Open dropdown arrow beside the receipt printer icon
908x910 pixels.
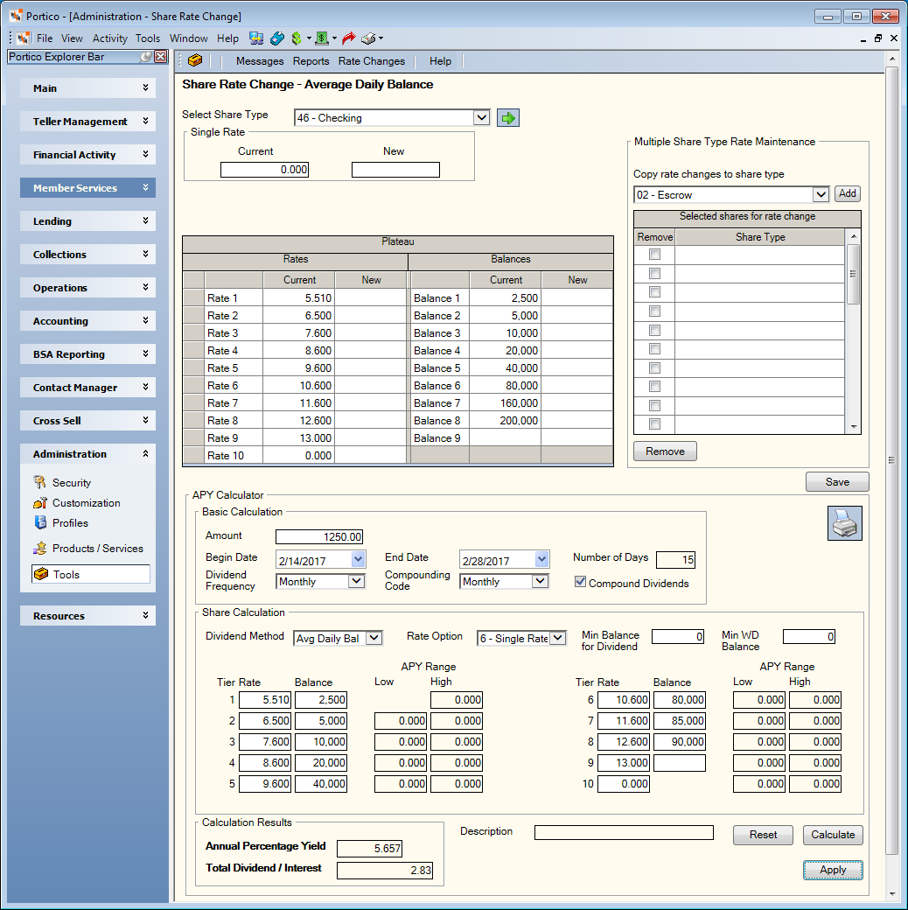[381, 38]
